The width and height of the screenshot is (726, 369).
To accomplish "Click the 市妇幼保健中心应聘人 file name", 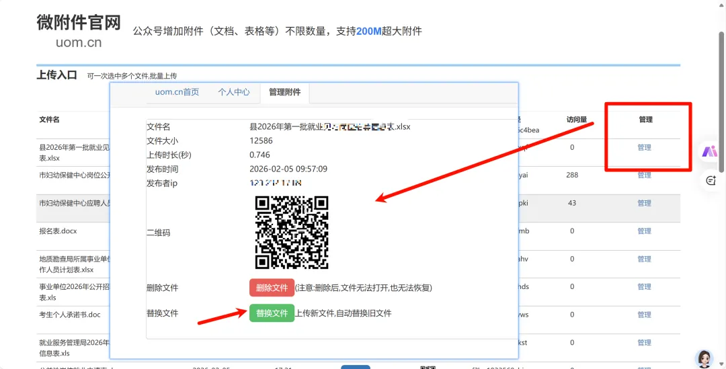I will click(75, 203).
